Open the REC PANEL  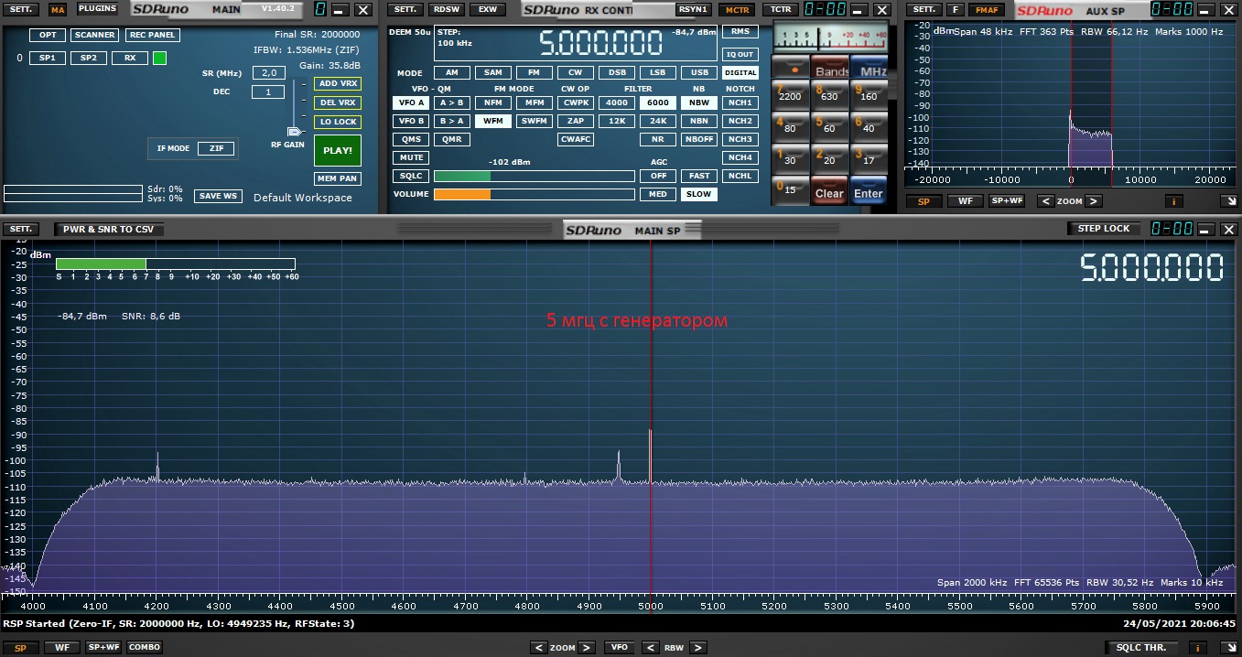152,35
